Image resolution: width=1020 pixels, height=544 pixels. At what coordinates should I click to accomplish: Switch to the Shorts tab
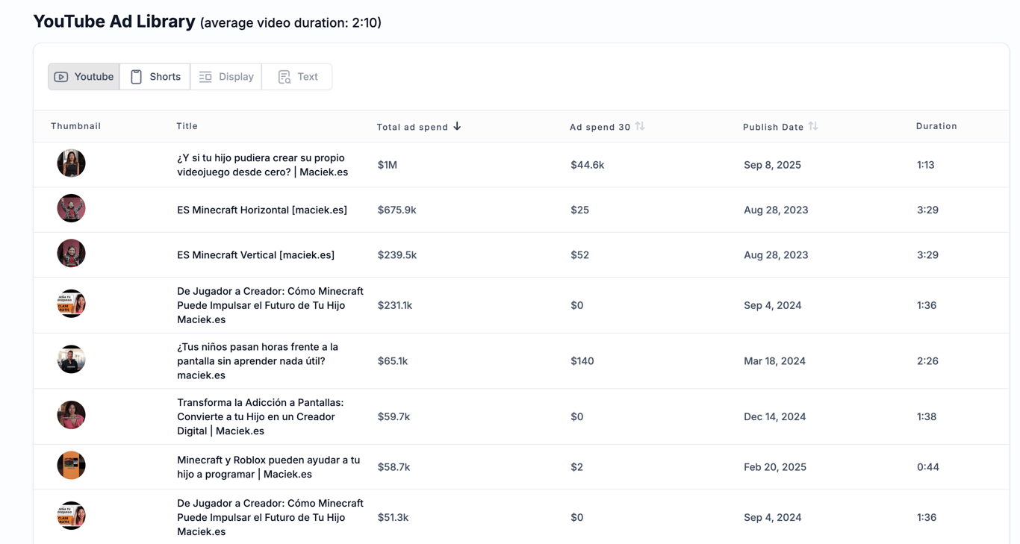pos(155,77)
